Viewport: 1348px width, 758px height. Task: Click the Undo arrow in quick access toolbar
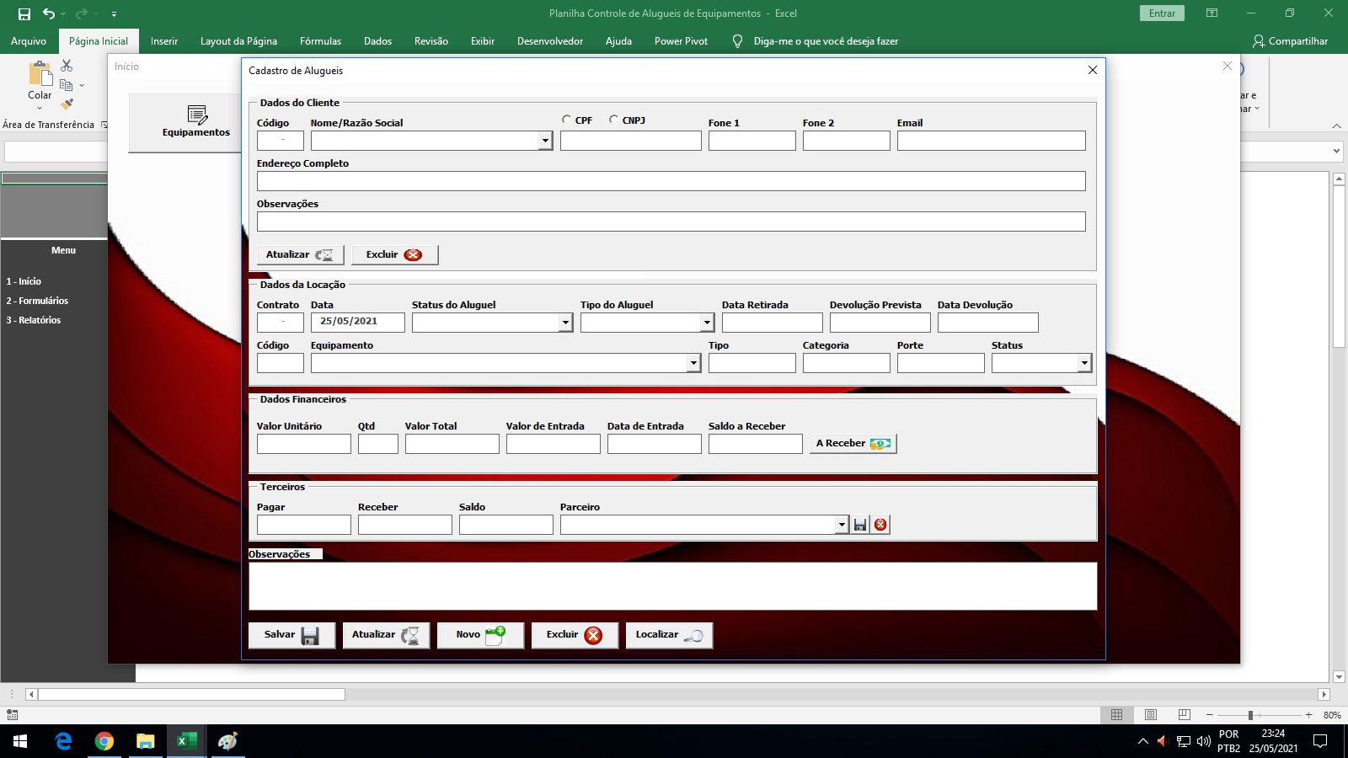click(x=49, y=13)
